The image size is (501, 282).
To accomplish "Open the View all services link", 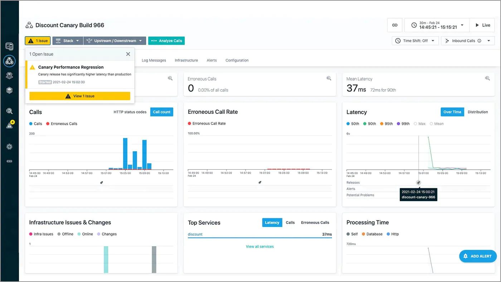I will pos(260,247).
